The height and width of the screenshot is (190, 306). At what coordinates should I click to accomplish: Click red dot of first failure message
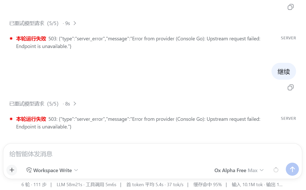coord(11,38)
